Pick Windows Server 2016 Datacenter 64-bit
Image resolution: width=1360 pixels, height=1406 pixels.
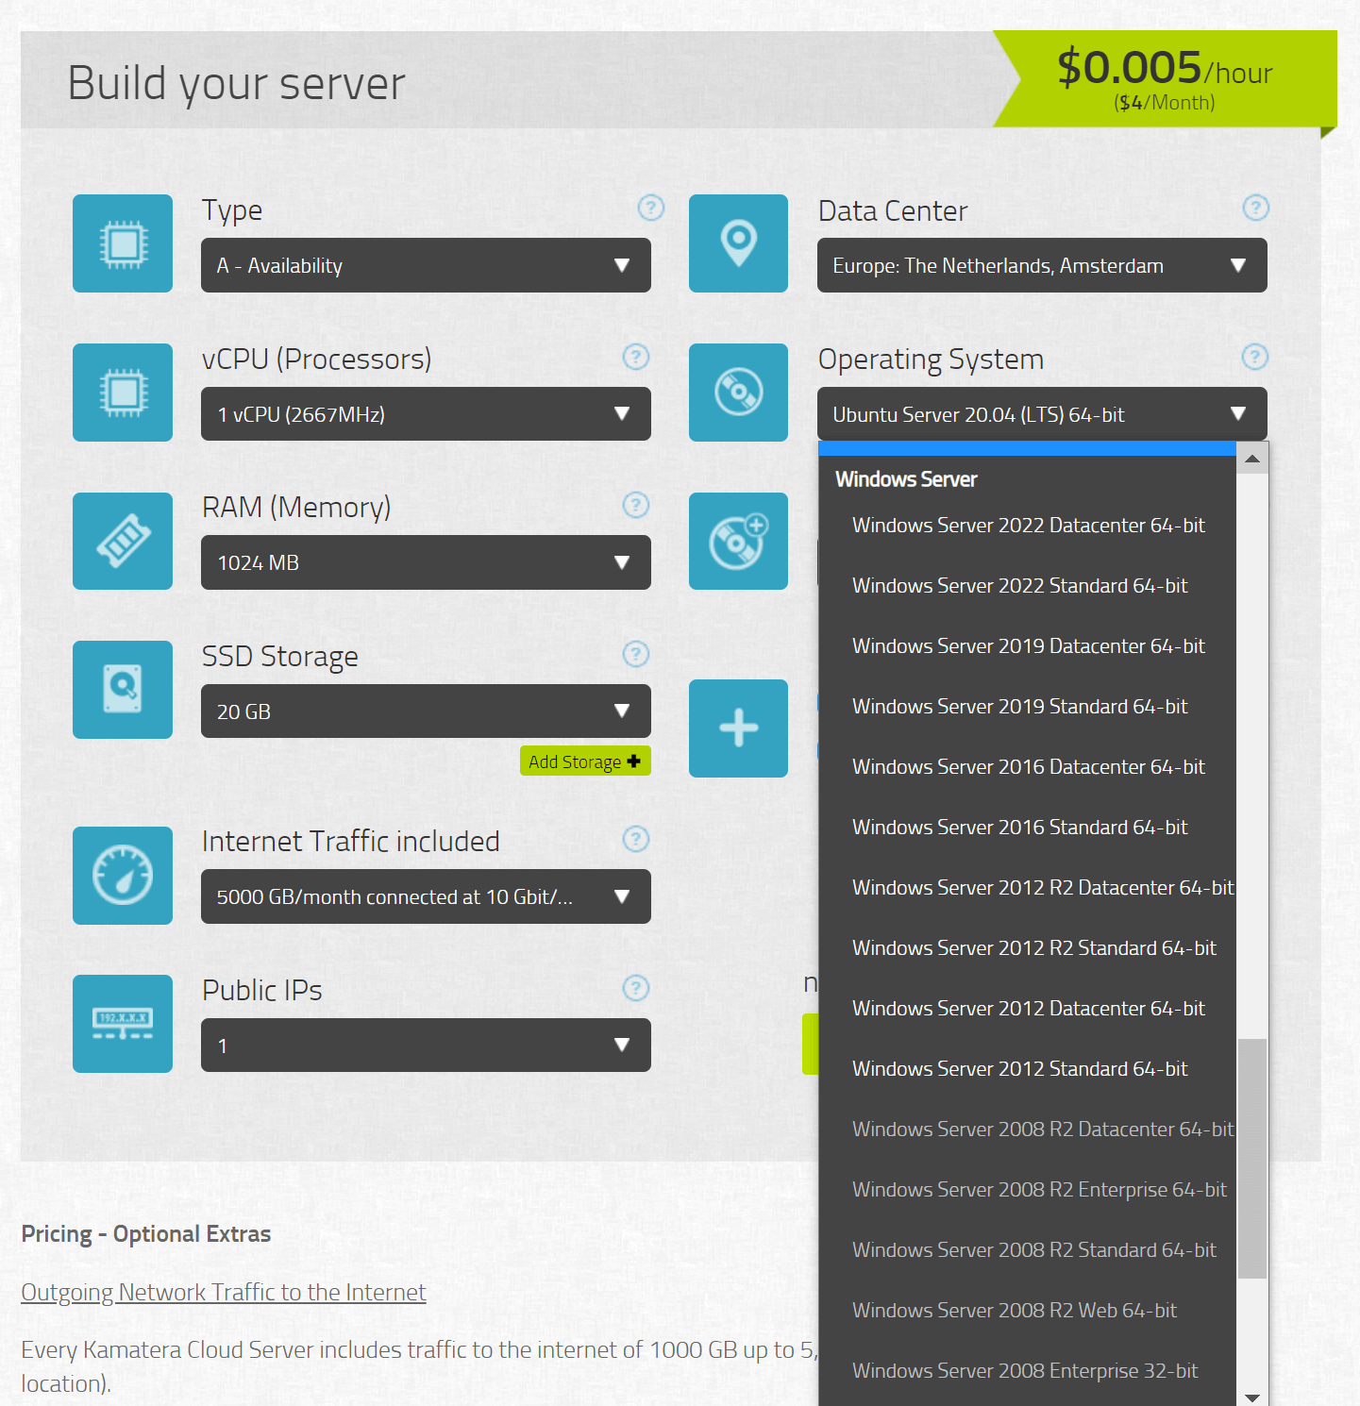pyautogui.click(x=1028, y=767)
